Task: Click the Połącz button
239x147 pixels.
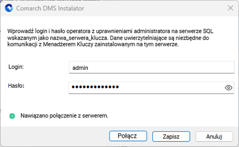Action: click(x=128, y=136)
